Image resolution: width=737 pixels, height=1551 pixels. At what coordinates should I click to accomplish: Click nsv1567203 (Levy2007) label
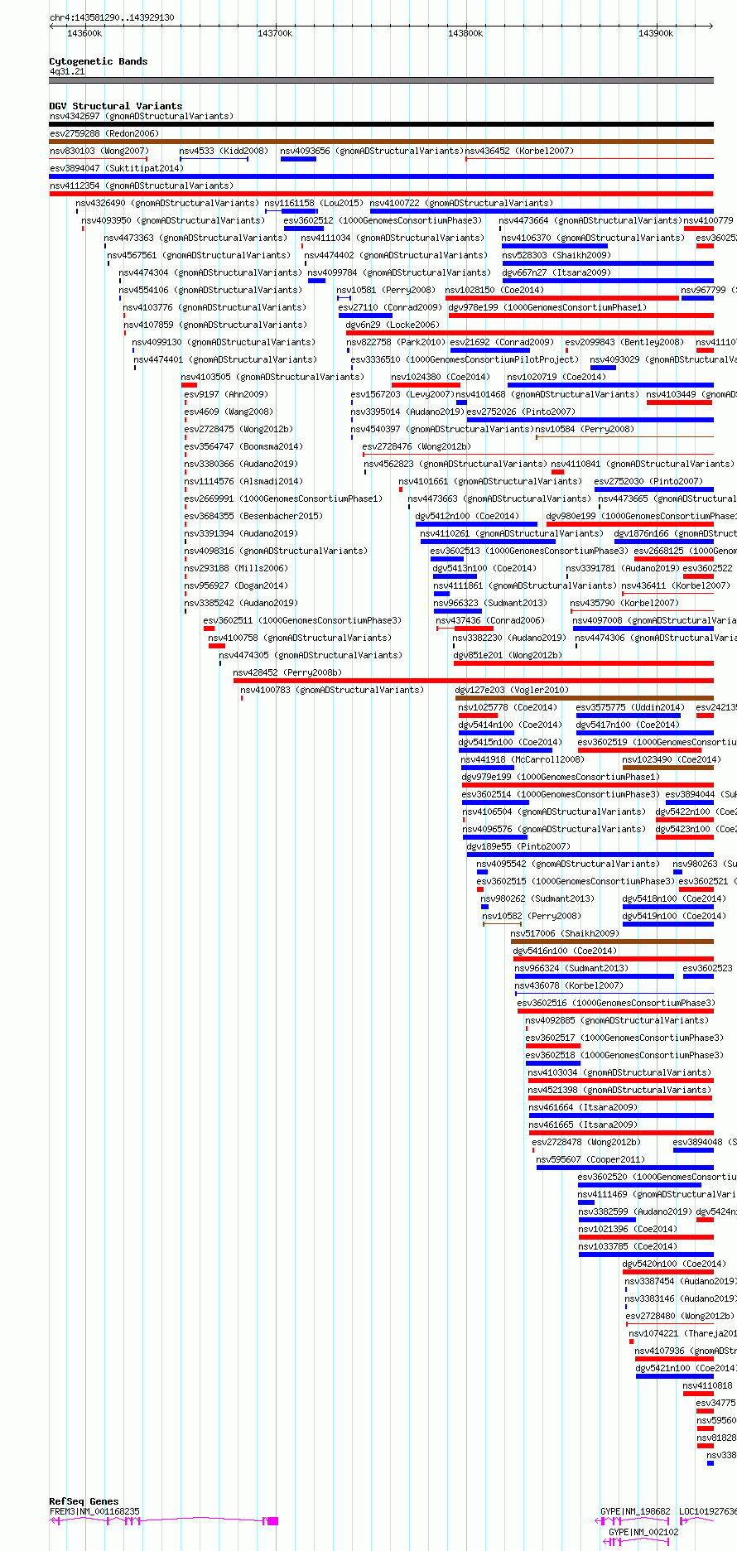[402, 394]
